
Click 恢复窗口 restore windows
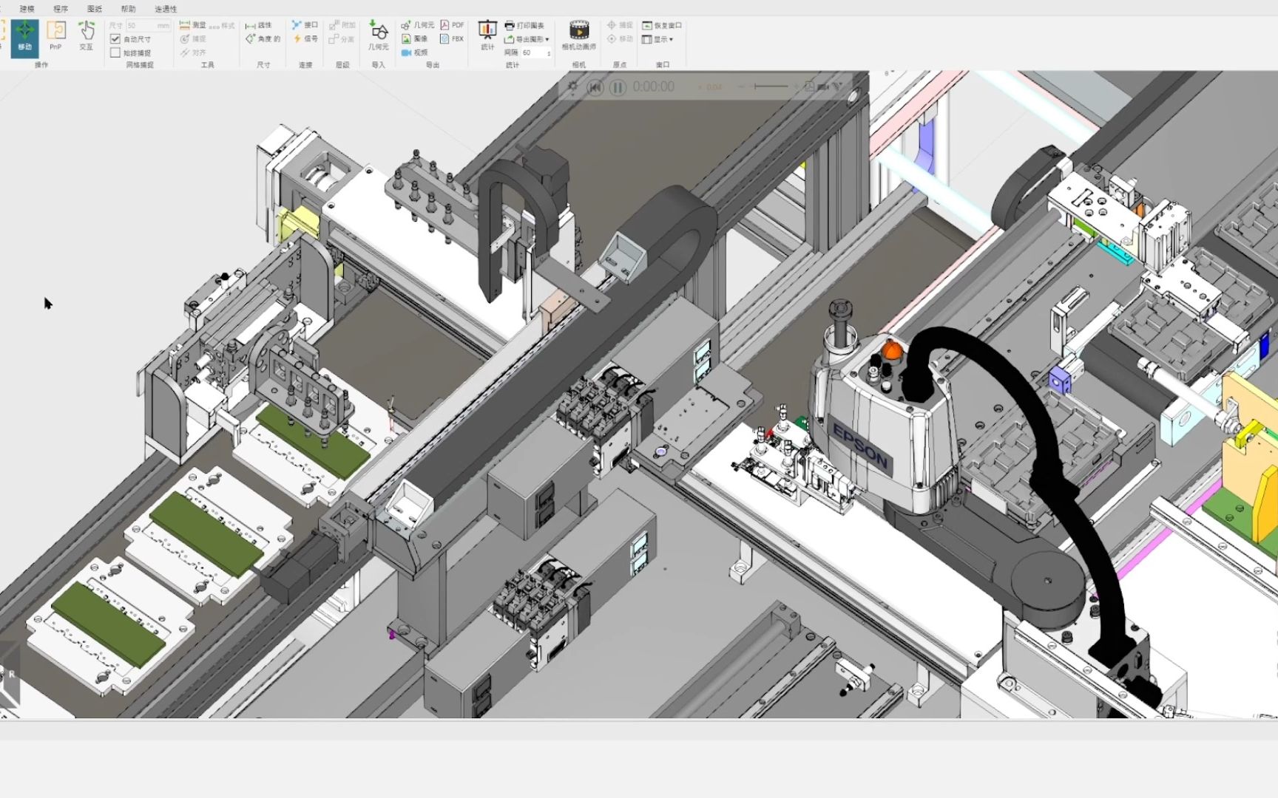pos(662,25)
